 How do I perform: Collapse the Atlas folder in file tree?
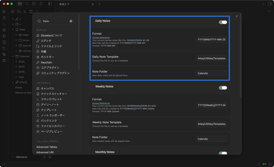(x=13, y=30)
